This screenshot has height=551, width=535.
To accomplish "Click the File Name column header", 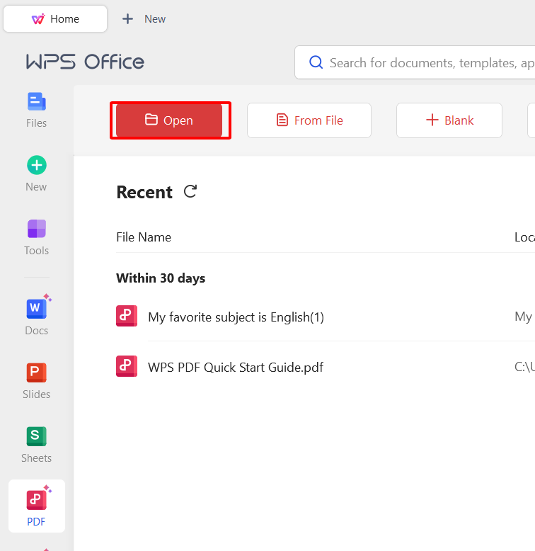I will click(144, 237).
